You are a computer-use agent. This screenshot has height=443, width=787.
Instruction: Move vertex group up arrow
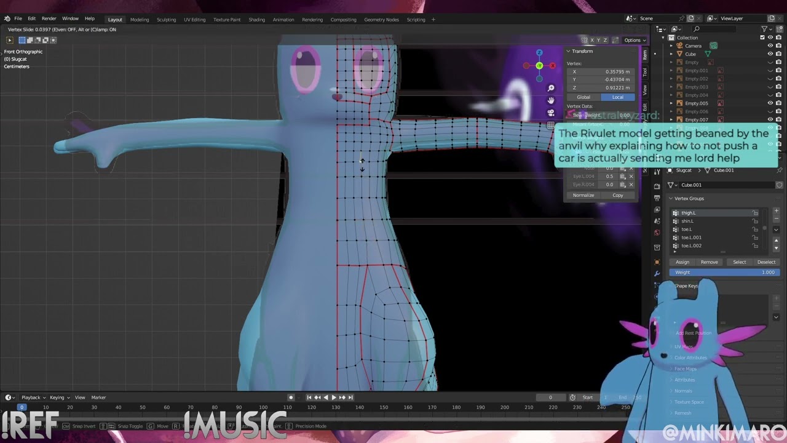point(776,241)
